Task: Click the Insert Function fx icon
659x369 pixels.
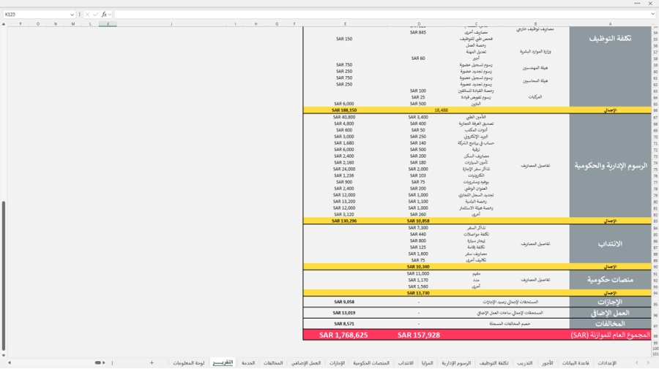Action: click(x=104, y=15)
